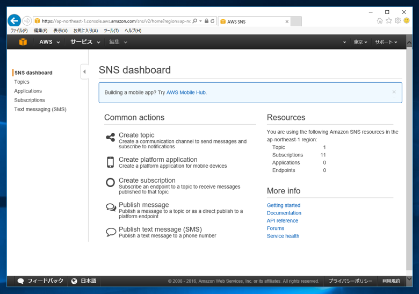This screenshot has height=294, width=419.
Task: Open the ヘルプ(H) menu
Action: pyautogui.click(x=133, y=31)
